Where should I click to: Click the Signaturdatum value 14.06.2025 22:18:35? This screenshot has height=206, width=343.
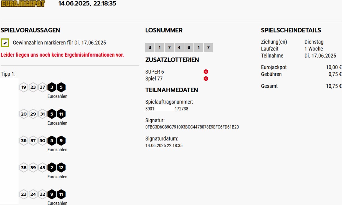pos(164,145)
